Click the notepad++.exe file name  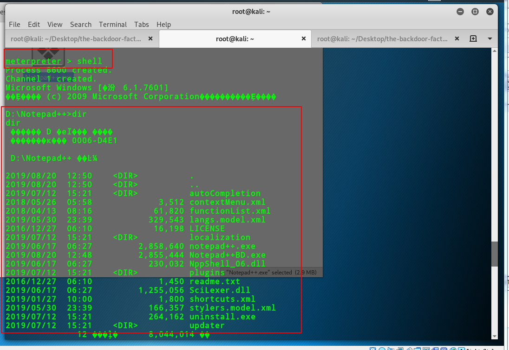click(x=223, y=246)
